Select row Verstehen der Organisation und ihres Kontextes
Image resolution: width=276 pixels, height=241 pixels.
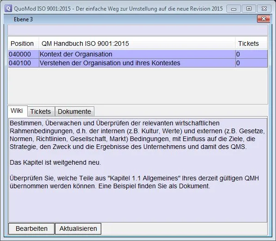(x=137, y=63)
